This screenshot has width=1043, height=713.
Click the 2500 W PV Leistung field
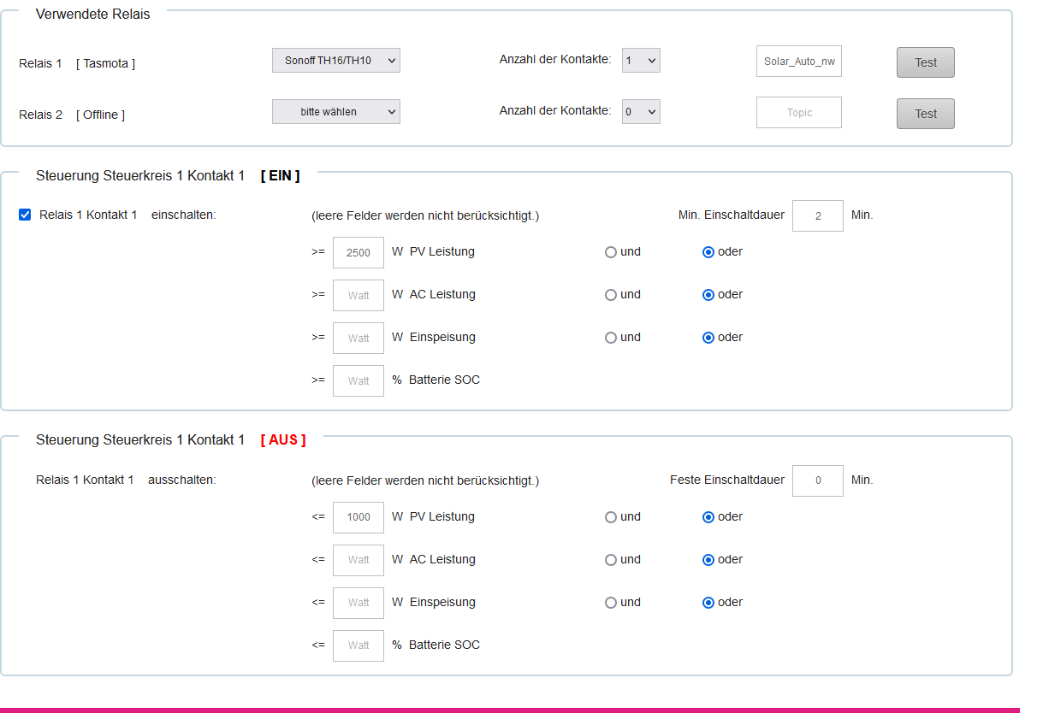pyautogui.click(x=358, y=253)
